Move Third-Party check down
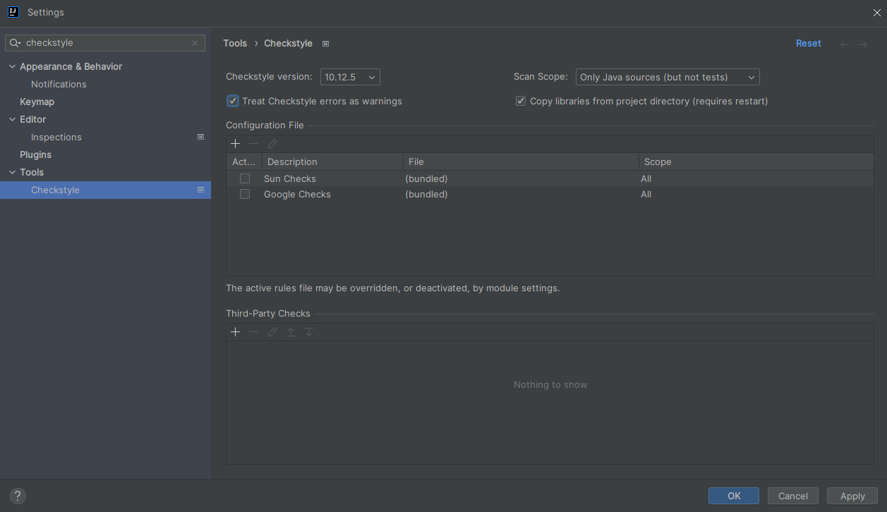 coord(308,331)
